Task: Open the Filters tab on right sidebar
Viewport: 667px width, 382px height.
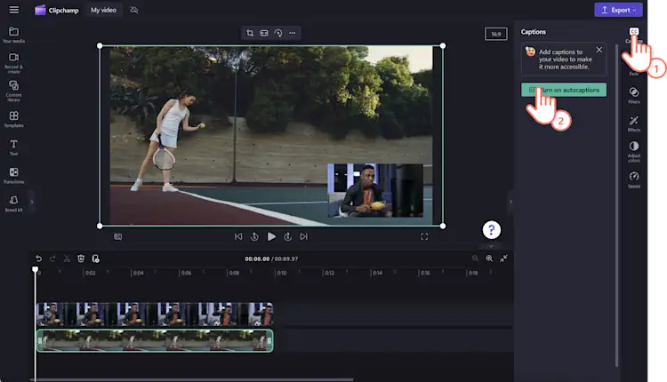Action: (634, 94)
